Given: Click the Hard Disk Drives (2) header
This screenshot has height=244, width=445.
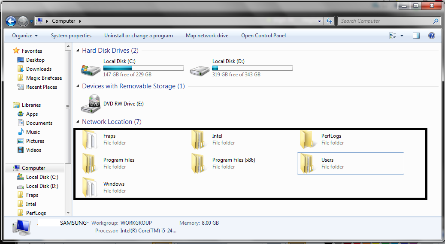Looking at the screenshot, I should coord(110,51).
